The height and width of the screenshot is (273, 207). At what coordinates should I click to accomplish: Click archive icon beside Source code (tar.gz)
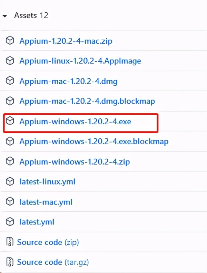10,262
